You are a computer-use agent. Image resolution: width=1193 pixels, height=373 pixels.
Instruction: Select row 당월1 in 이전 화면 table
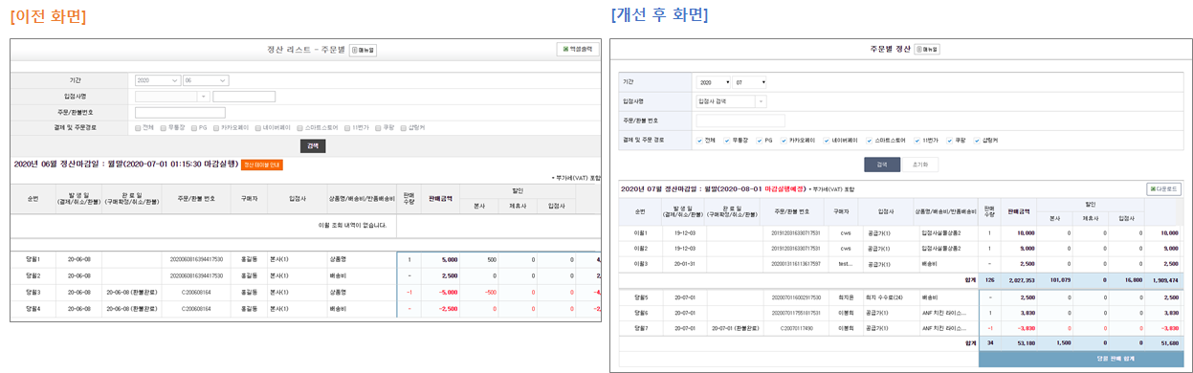tap(306, 259)
